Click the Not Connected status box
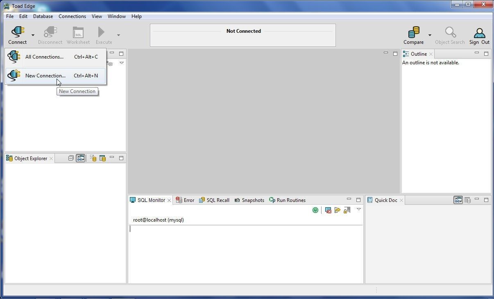 (x=243, y=35)
